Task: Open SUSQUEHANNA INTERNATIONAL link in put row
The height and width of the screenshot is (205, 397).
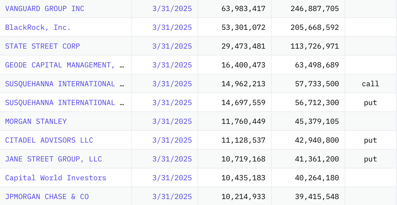Action: click(64, 103)
